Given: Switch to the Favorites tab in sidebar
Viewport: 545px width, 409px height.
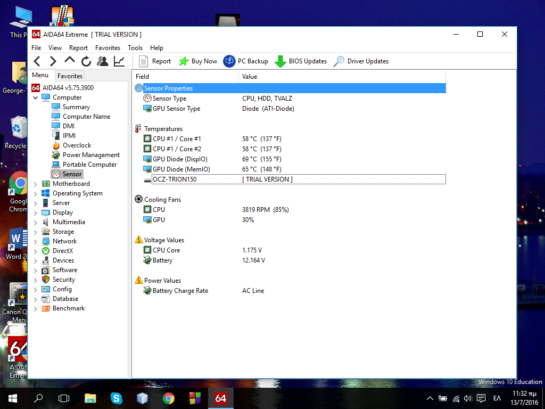Looking at the screenshot, I should click(x=70, y=76).
